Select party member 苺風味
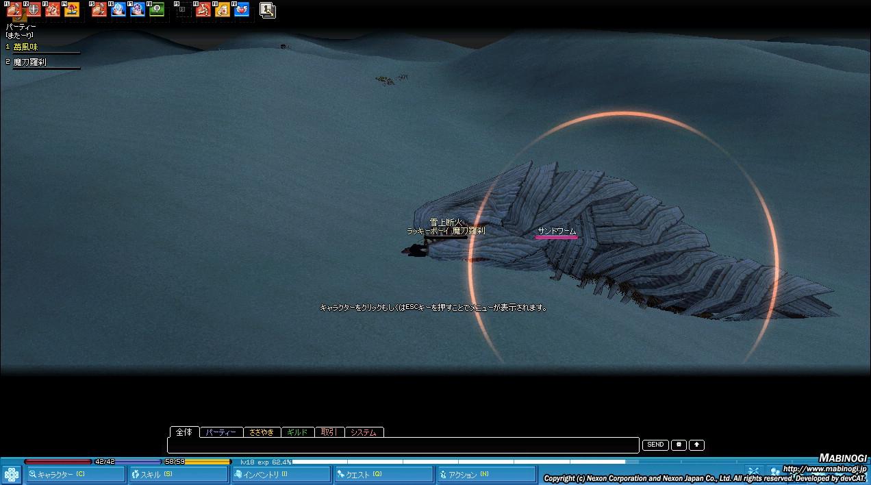 (x=25, y=47)
